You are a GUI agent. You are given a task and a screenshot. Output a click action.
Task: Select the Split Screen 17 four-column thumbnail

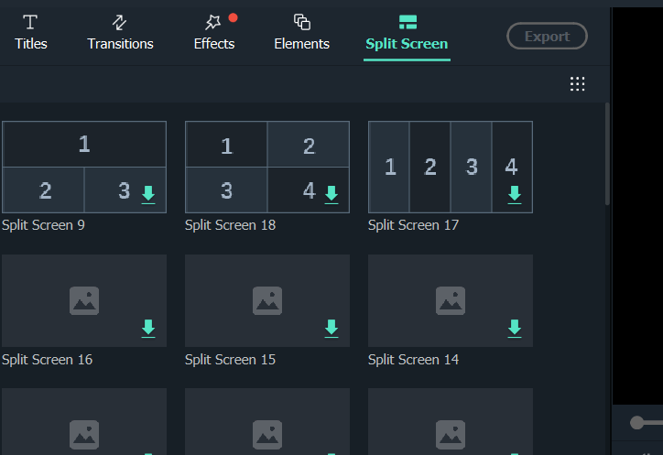tap(451, 167)
